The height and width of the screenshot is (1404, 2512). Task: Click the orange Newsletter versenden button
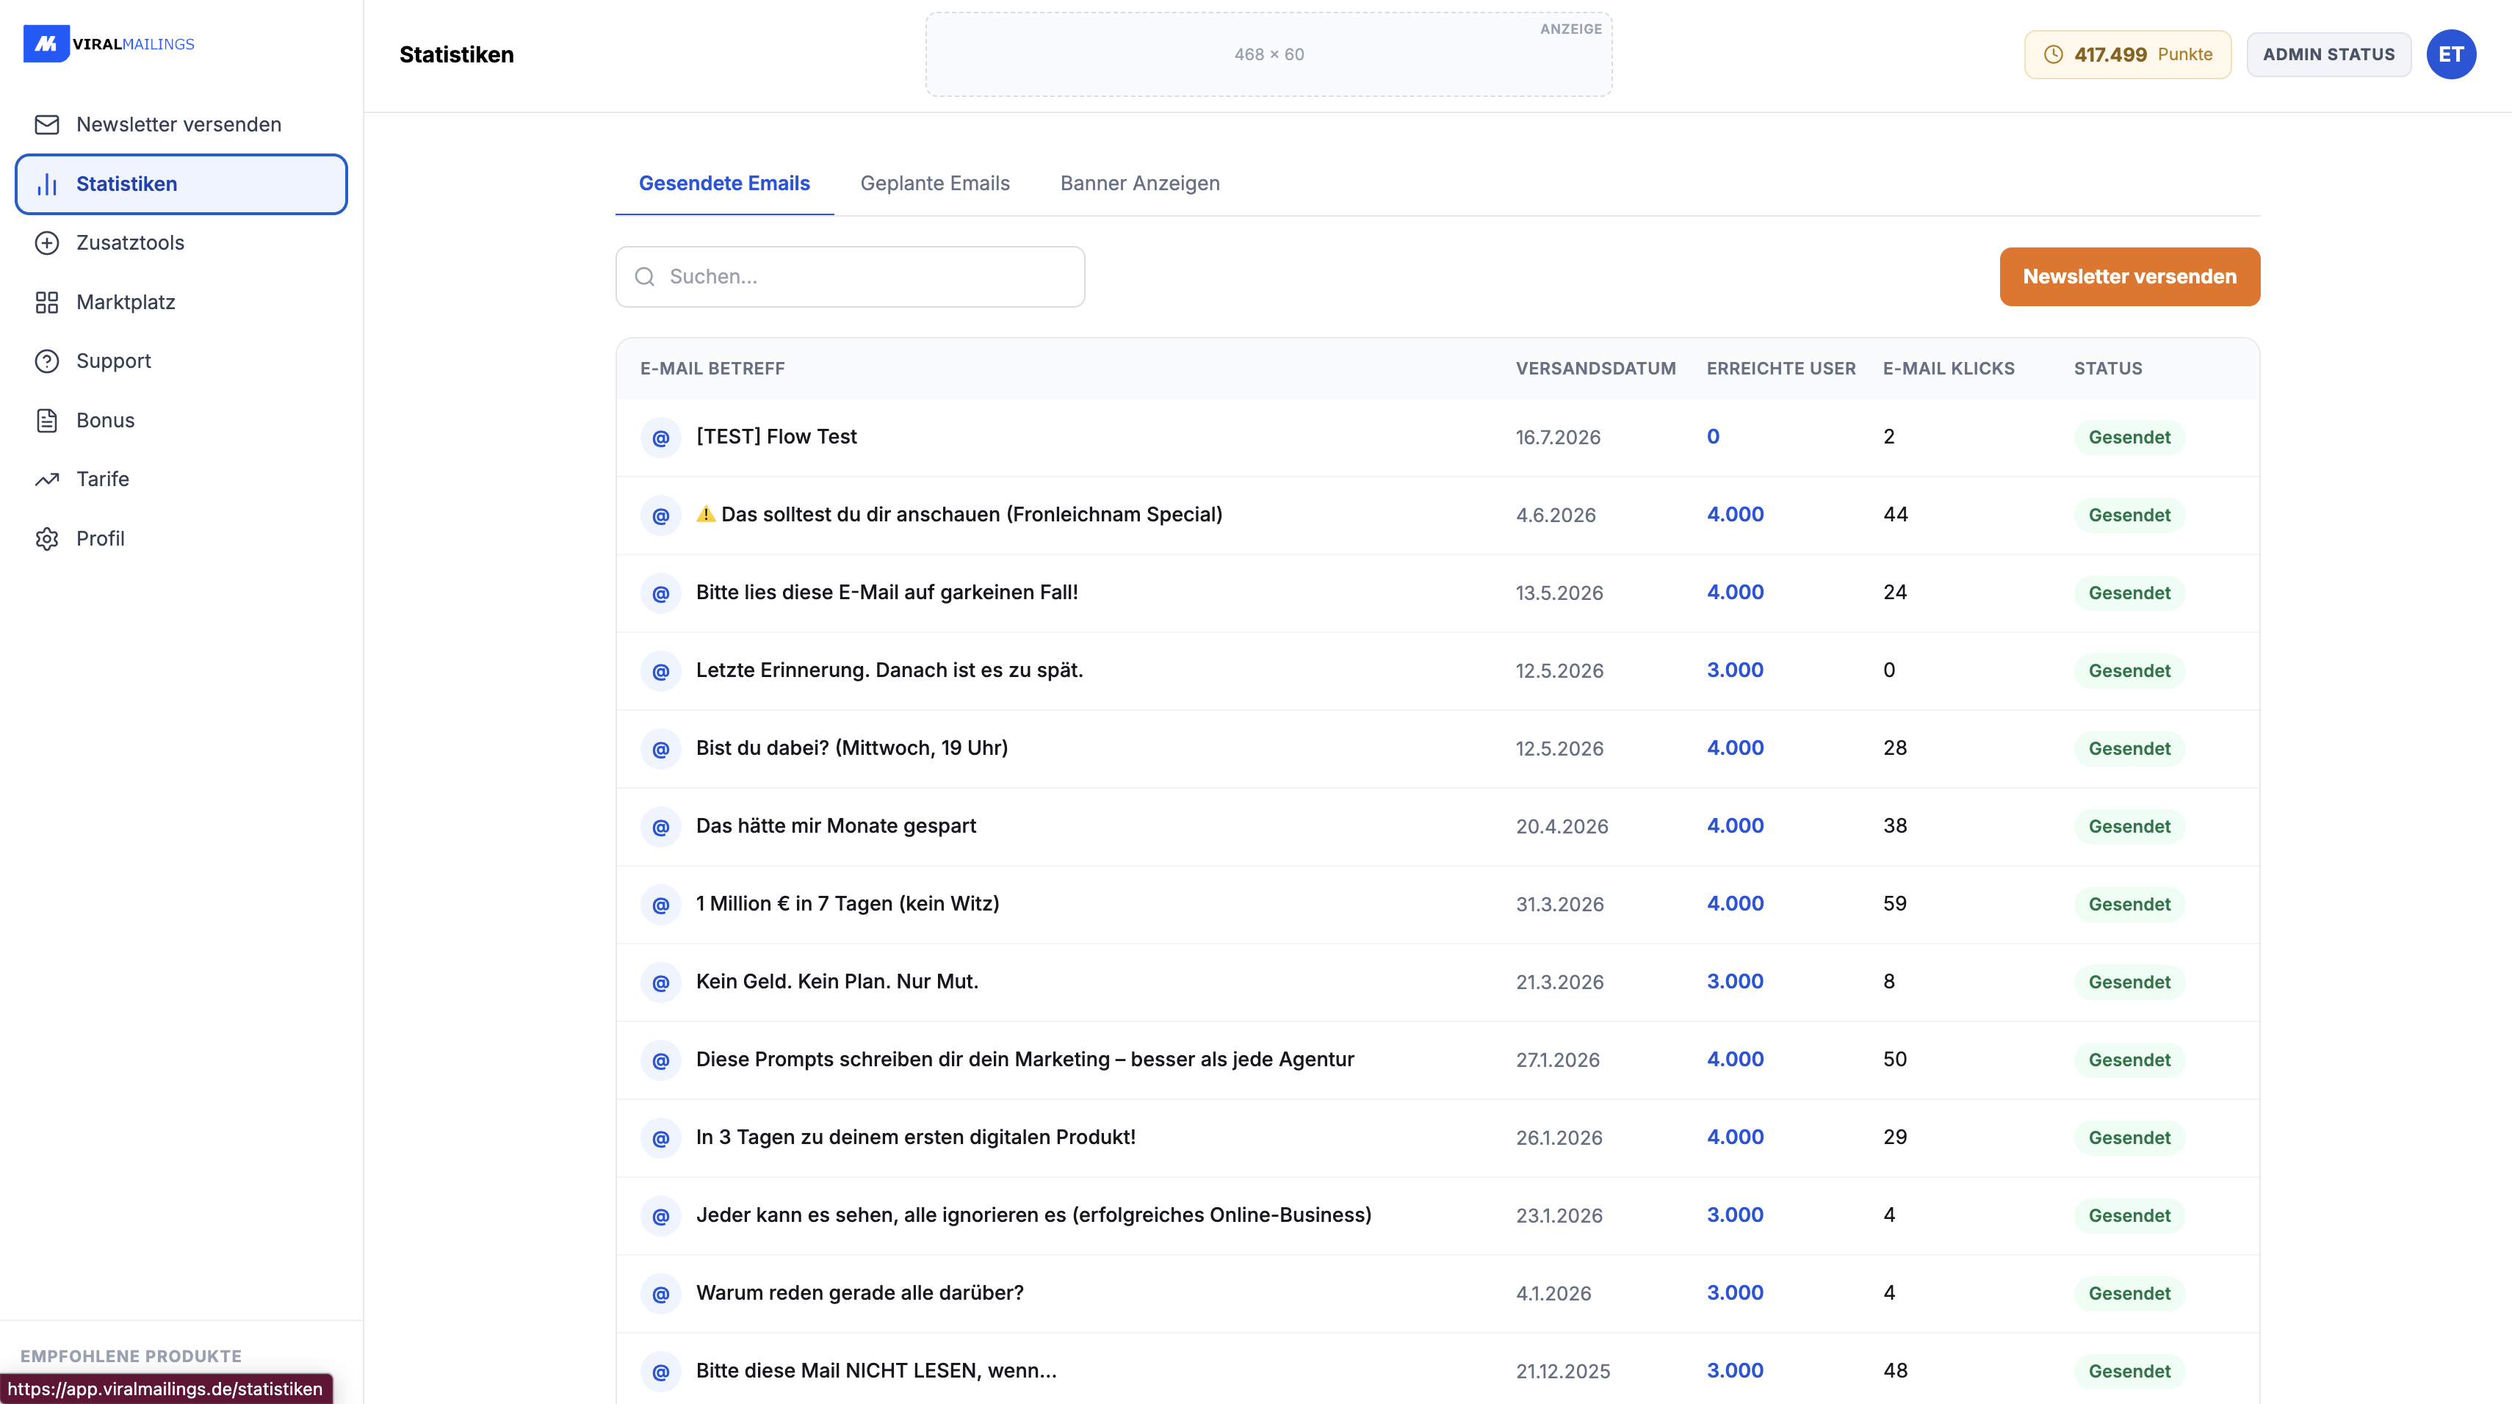[2129, 277]
